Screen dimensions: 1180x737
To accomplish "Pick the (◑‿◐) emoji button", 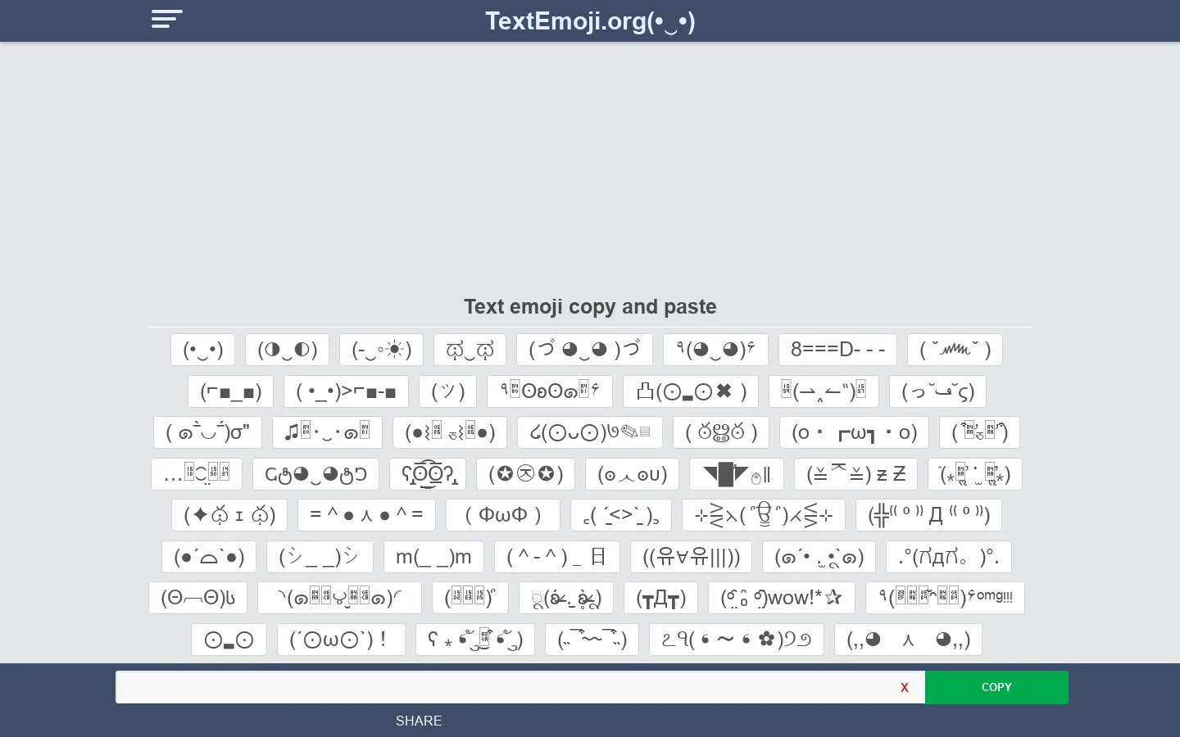I will (x=288, y=350).
